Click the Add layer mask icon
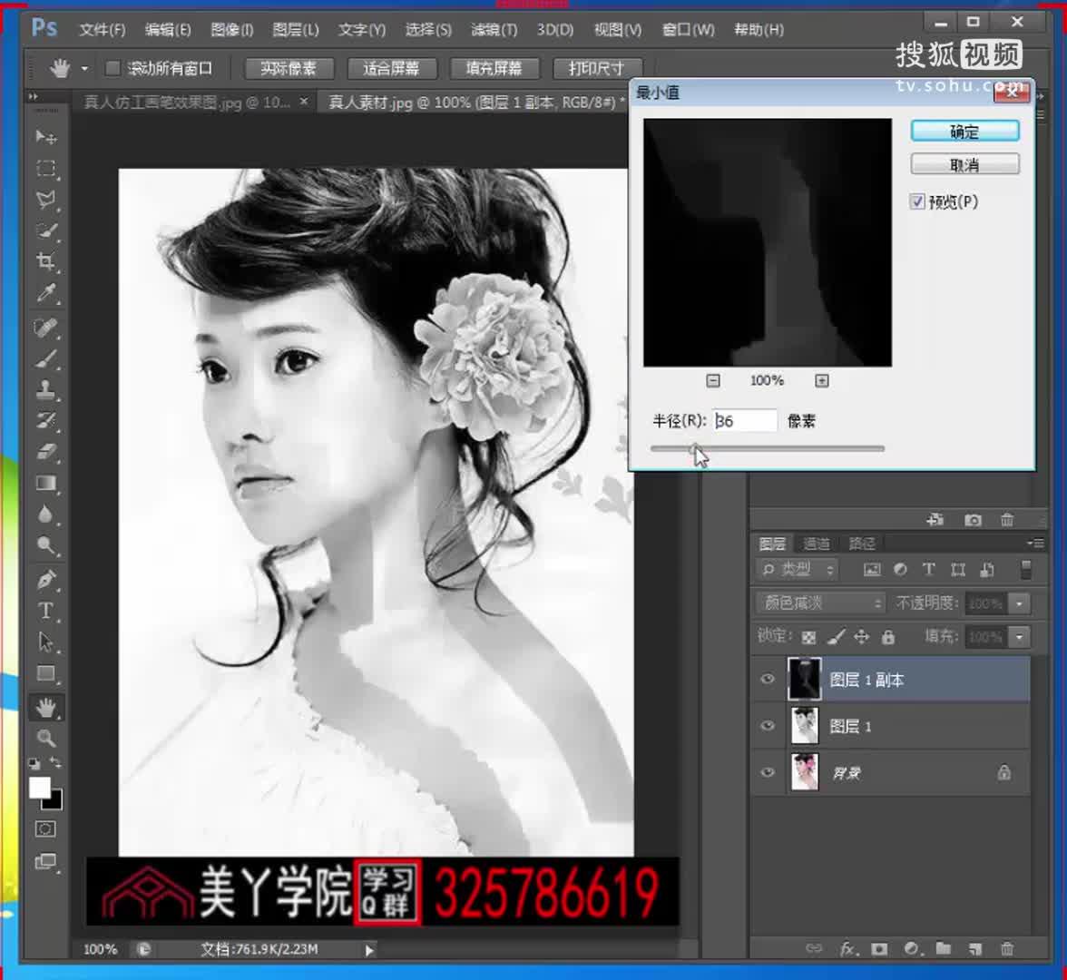 877,949
